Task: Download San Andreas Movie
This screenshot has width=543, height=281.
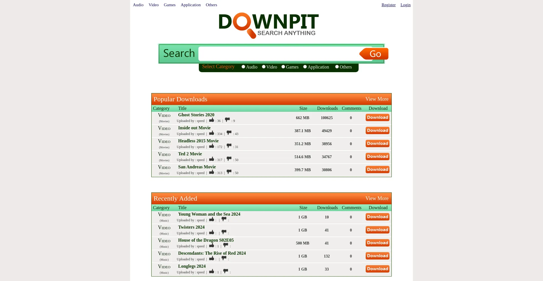Action: [378, 170]
